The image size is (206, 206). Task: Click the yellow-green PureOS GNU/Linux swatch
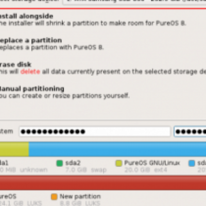point(118,163)
